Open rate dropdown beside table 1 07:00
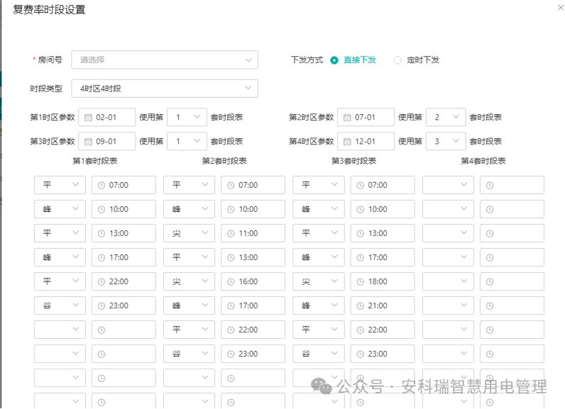 60,185
